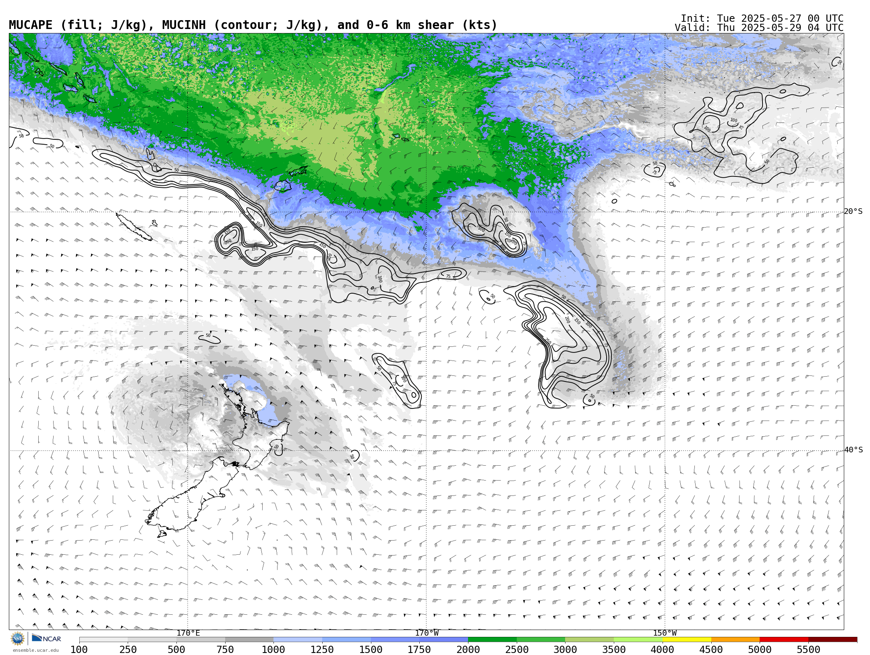Screen dimensions: 870x655
Task: Click the 150°W longitude label
Action: [x=665, y=633]
